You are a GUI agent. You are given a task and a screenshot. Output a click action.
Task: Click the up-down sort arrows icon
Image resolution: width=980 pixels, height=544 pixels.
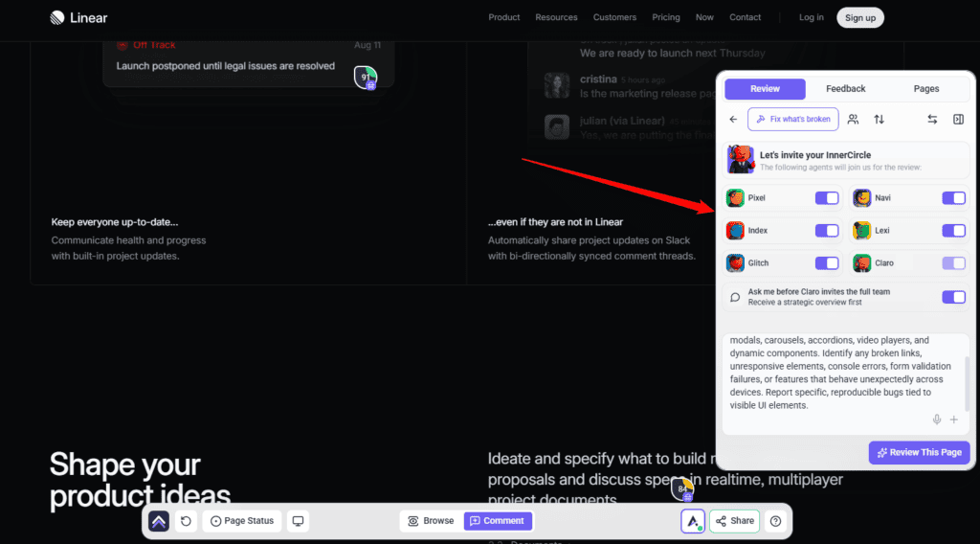point(879,120)
